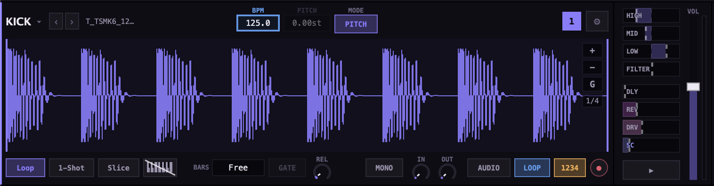This screenshot has height=186, width=714.
Task: Open the BARS field set to Free
Action: pos(238,168)
